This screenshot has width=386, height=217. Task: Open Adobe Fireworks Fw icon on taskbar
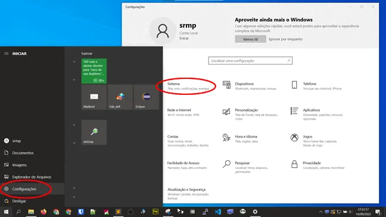coord(156,212)
